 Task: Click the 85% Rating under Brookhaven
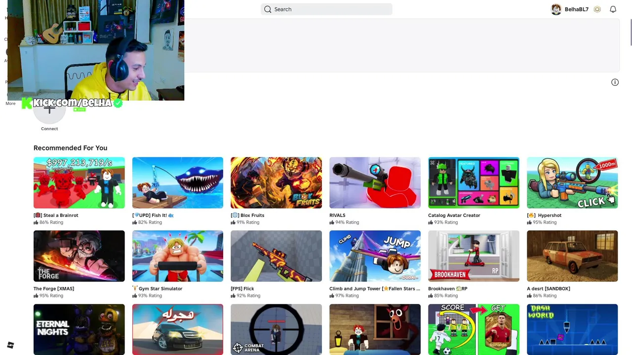[443, 296]
